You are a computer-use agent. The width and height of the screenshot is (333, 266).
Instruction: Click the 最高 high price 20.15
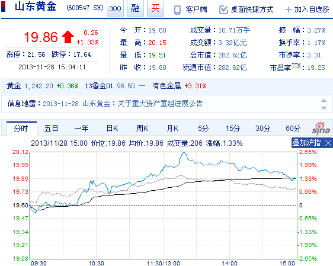coord(158,43)
